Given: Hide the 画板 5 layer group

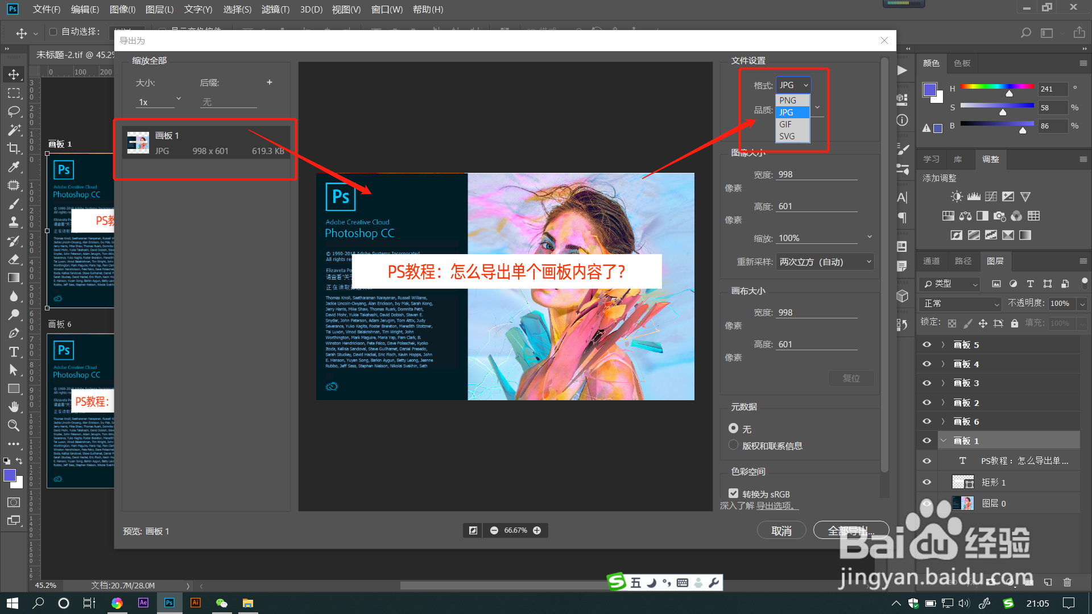Looking at the screenshot, I should pyautogui.click(x=926, y=345).
